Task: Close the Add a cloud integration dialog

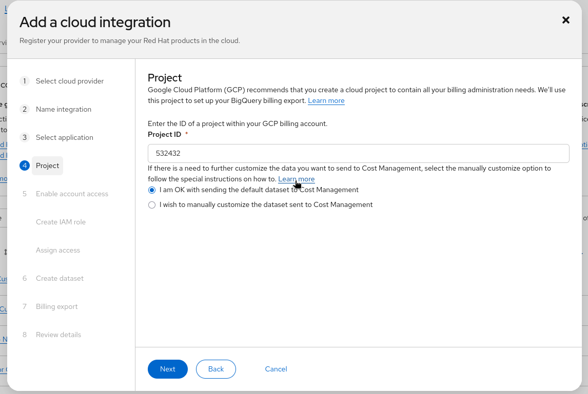Action: [x=566, y=20]
